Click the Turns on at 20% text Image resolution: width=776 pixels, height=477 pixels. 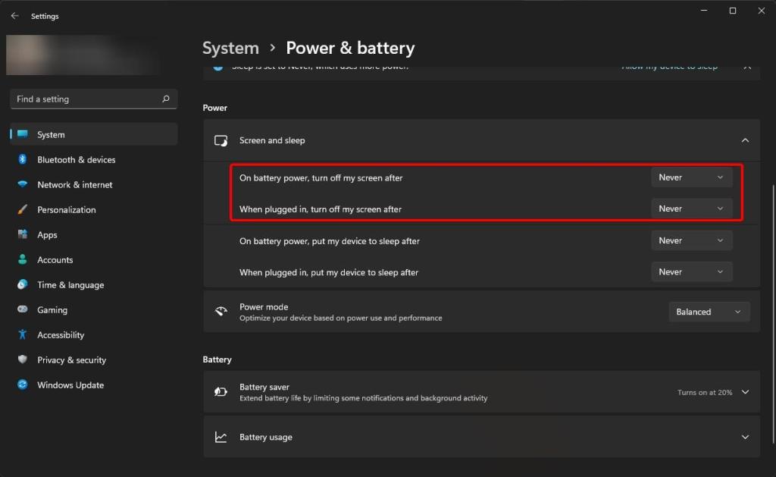tap(705, 392)
